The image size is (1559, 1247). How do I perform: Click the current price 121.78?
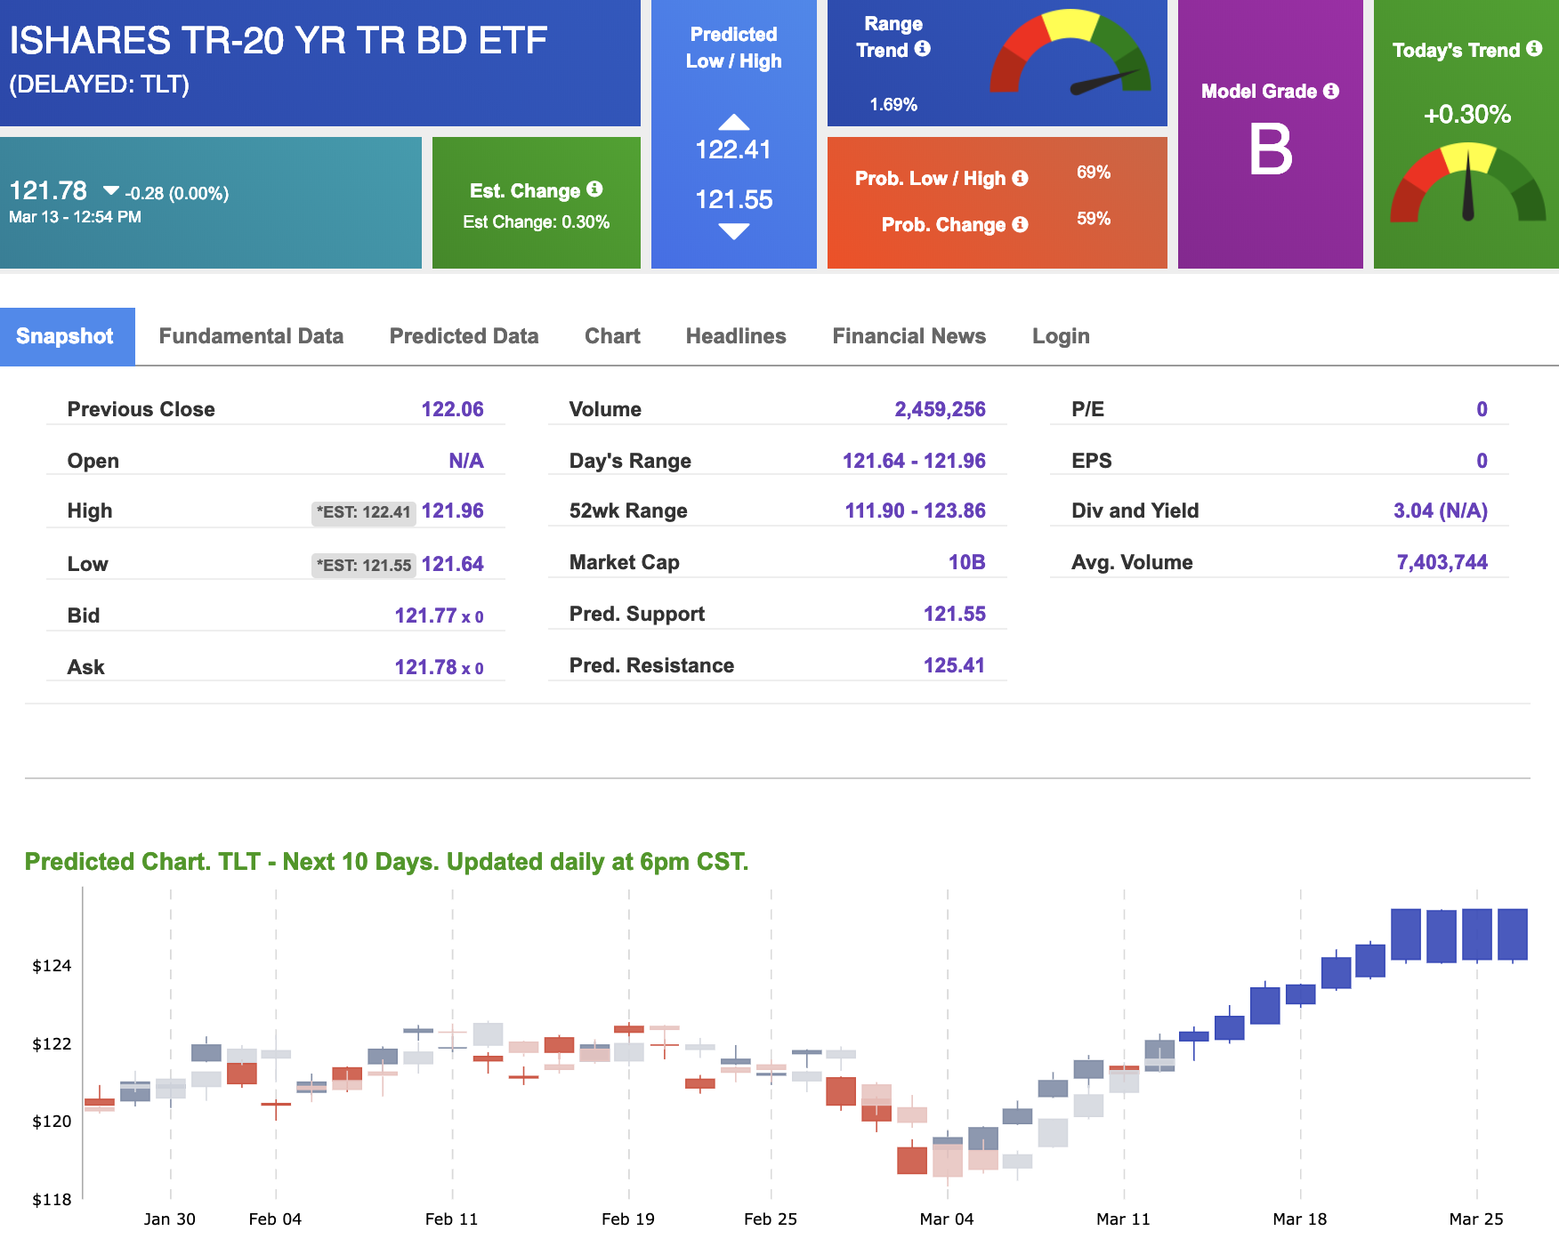pos(48,190)
